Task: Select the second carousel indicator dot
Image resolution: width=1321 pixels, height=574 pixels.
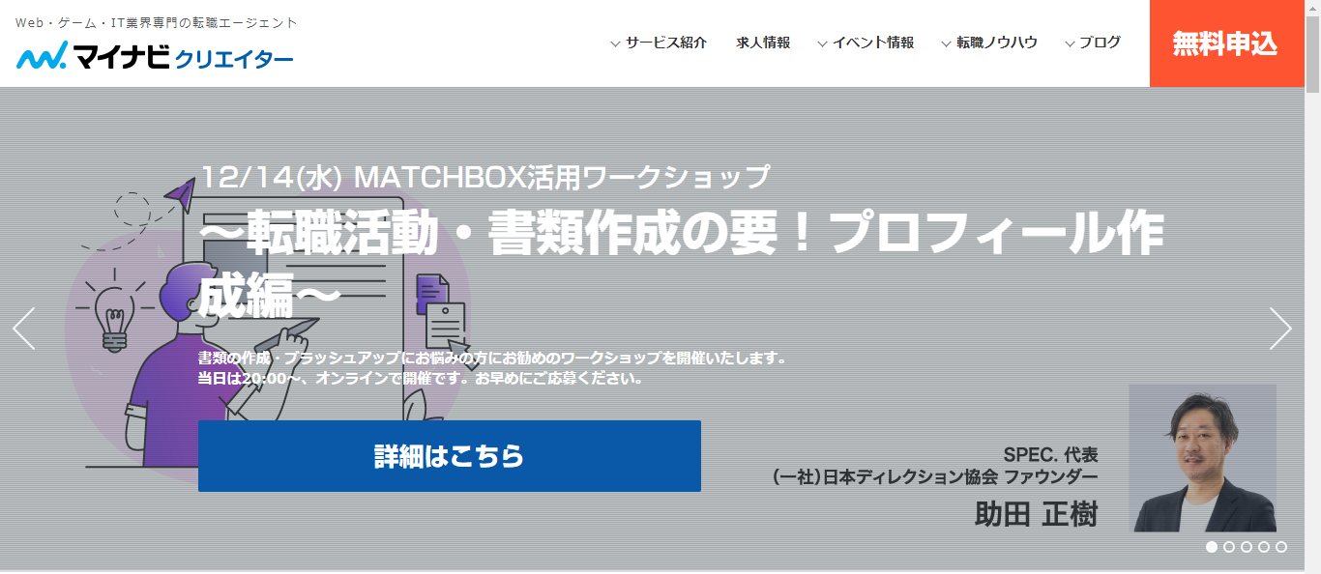Action: pos(1229,547)
